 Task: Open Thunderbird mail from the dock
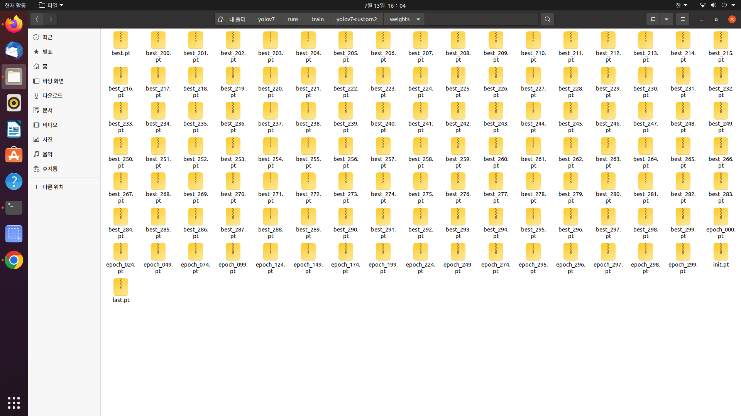click(x=14, y=50)
